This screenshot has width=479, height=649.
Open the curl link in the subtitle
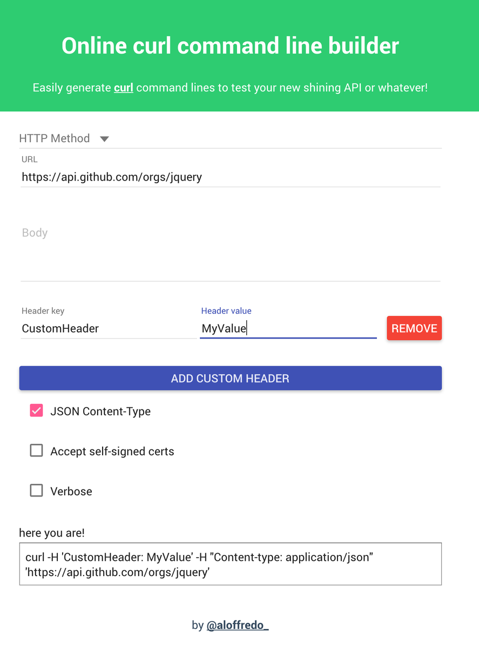(123, 88)
